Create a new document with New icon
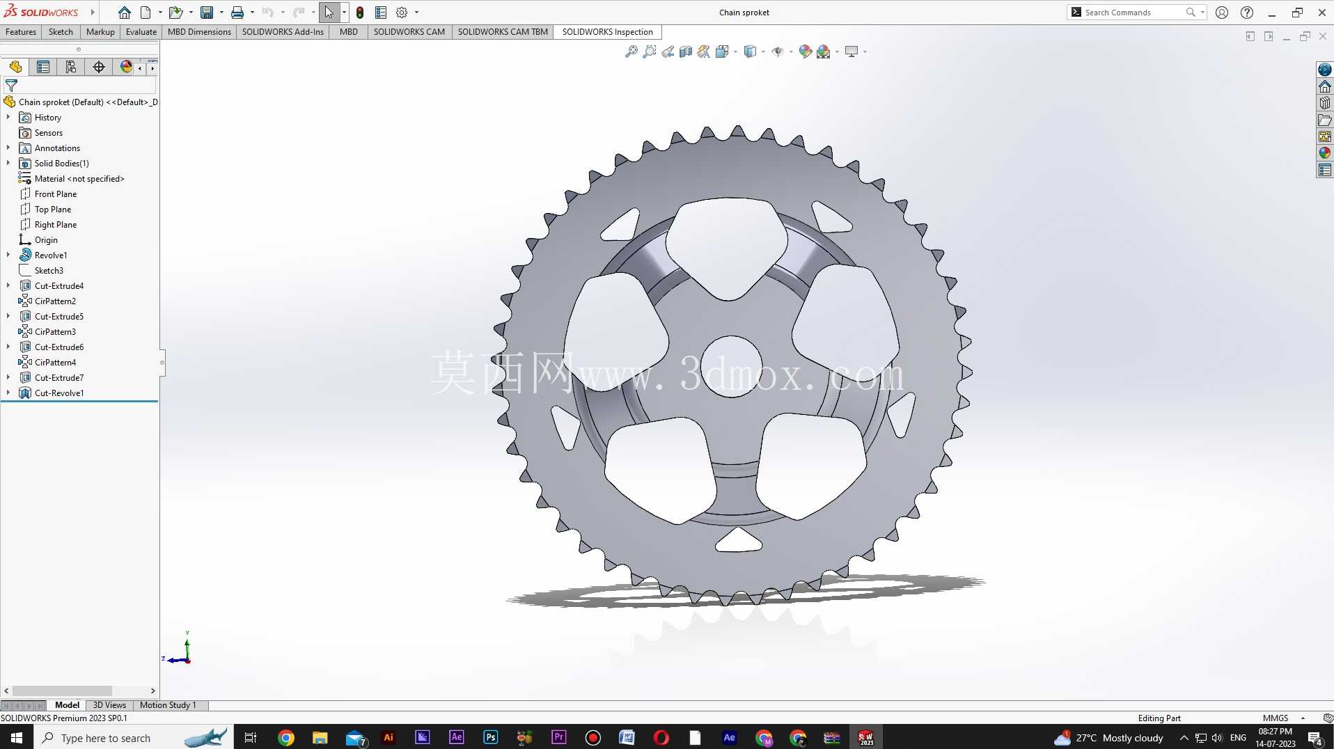The width and height of the screenshot is (1334, 749). pos(146,13)
